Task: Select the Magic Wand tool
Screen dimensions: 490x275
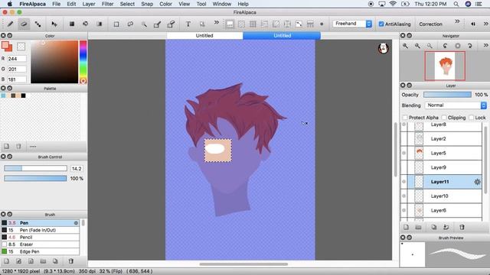Action: [144, 24]
